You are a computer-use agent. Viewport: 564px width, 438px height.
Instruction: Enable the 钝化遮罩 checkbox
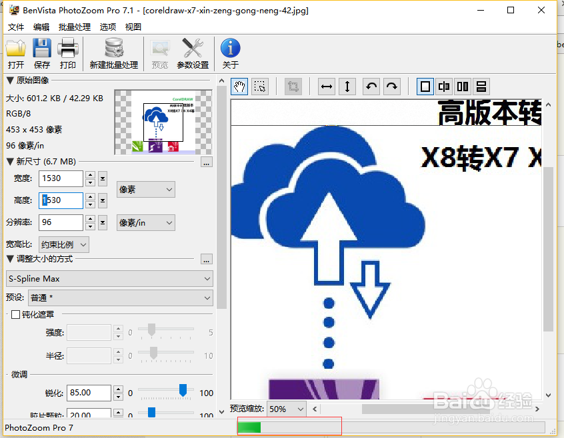click(15, 314)
